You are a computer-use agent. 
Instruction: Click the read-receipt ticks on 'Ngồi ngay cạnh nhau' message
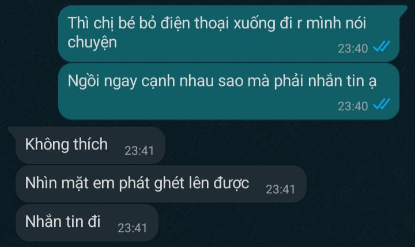click(382, 104)
